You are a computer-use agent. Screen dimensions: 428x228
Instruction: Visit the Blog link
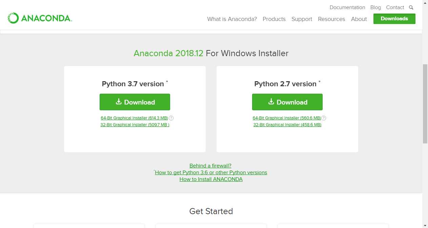tap(375, 7)
